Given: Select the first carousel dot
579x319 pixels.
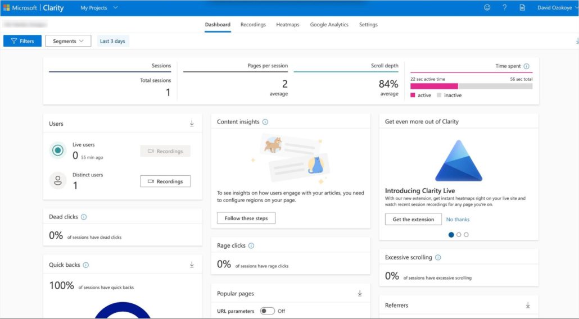Looking at the screenshot, I should pyautogui.click(x=451, y=235).
